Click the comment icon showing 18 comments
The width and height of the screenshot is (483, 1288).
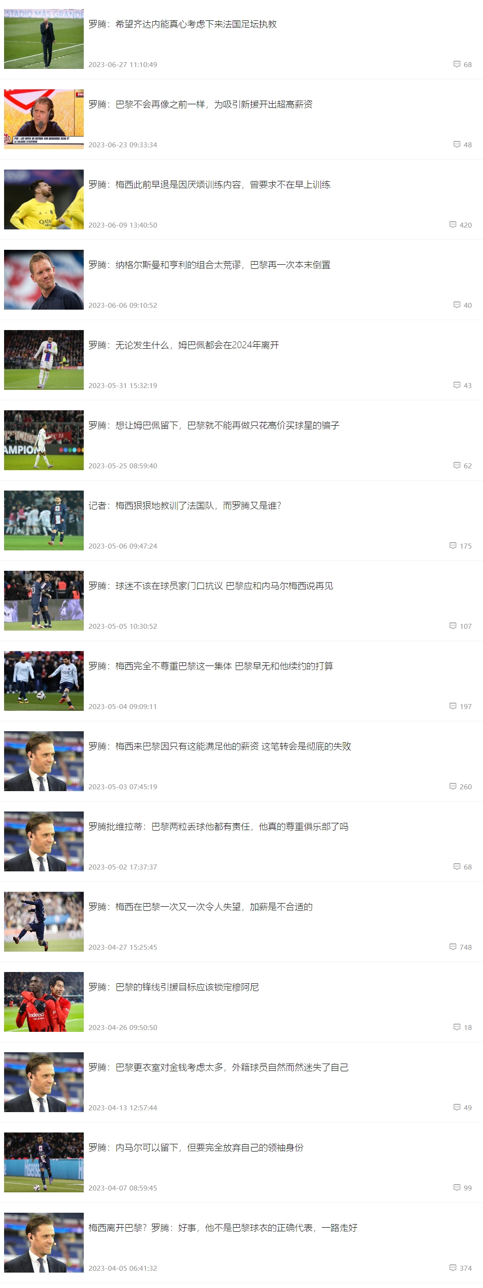pyautogui.click(x=457, y=1027)
